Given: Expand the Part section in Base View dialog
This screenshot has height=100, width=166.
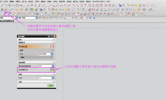Looking at the screenshot, I should pyautogui.click(x=54, y=39).
